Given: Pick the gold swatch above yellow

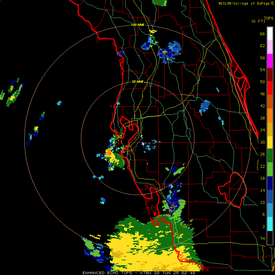Looking at the screenshot, I should (x=270, y=129).
